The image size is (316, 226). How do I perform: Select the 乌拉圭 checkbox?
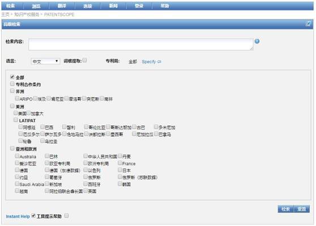click(x=42, y=141)
